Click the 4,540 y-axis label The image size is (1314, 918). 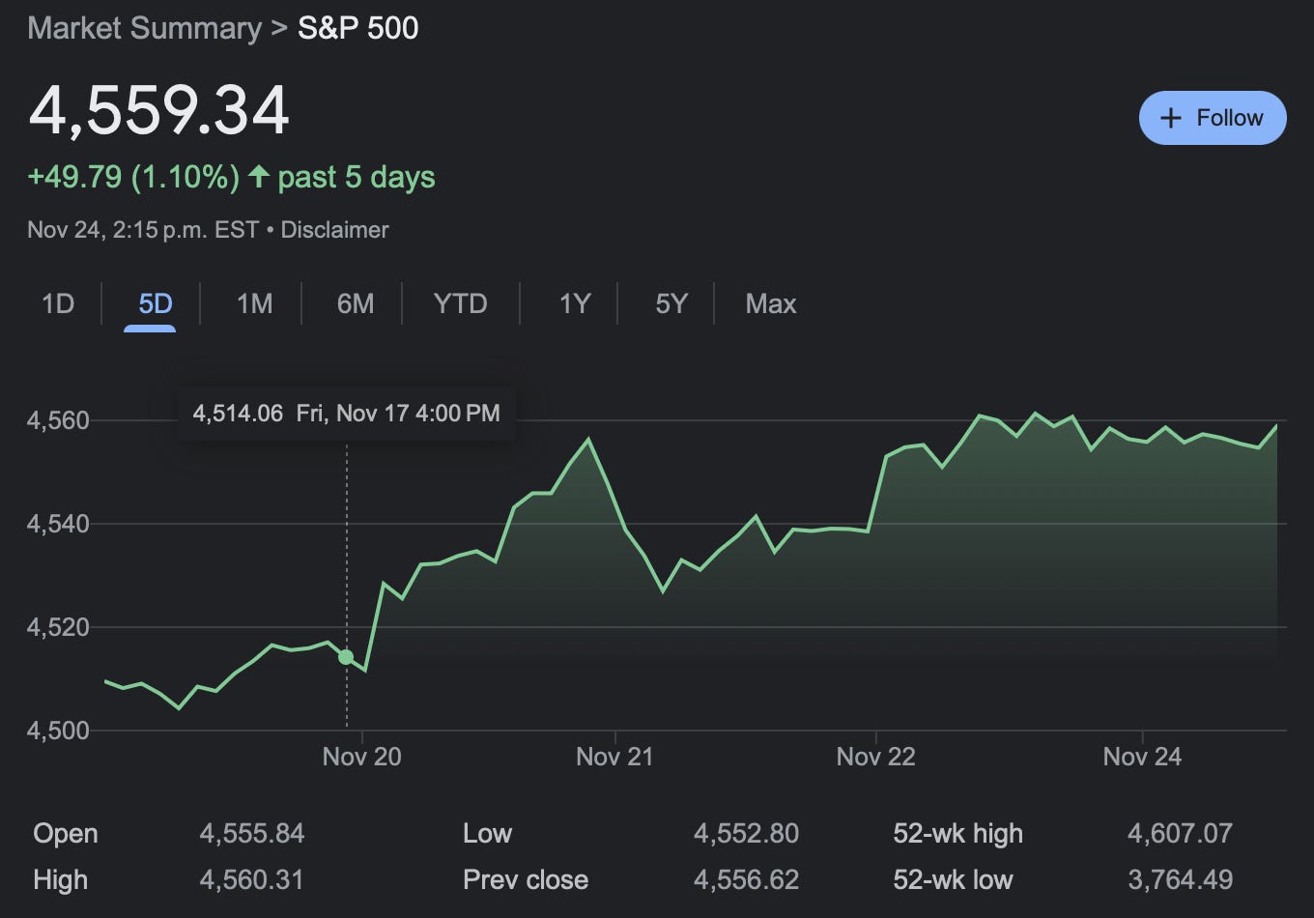click(58, 524)
